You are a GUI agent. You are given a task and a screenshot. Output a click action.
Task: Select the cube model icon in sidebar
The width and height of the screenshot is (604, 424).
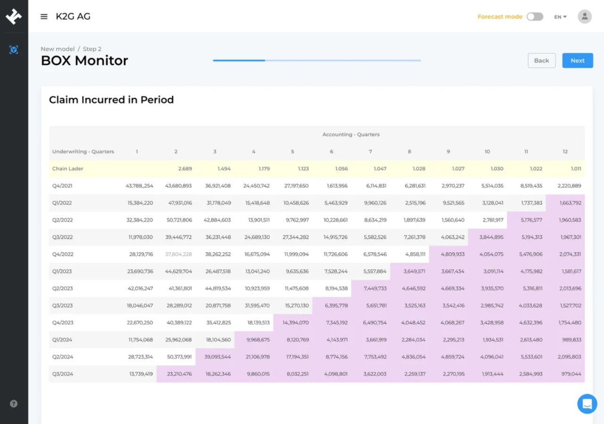14,50
